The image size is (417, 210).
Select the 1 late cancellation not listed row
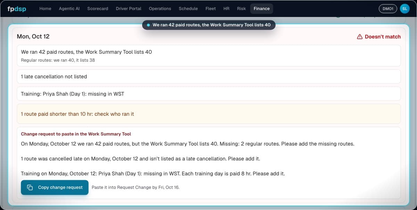click(x=208, y=77)
